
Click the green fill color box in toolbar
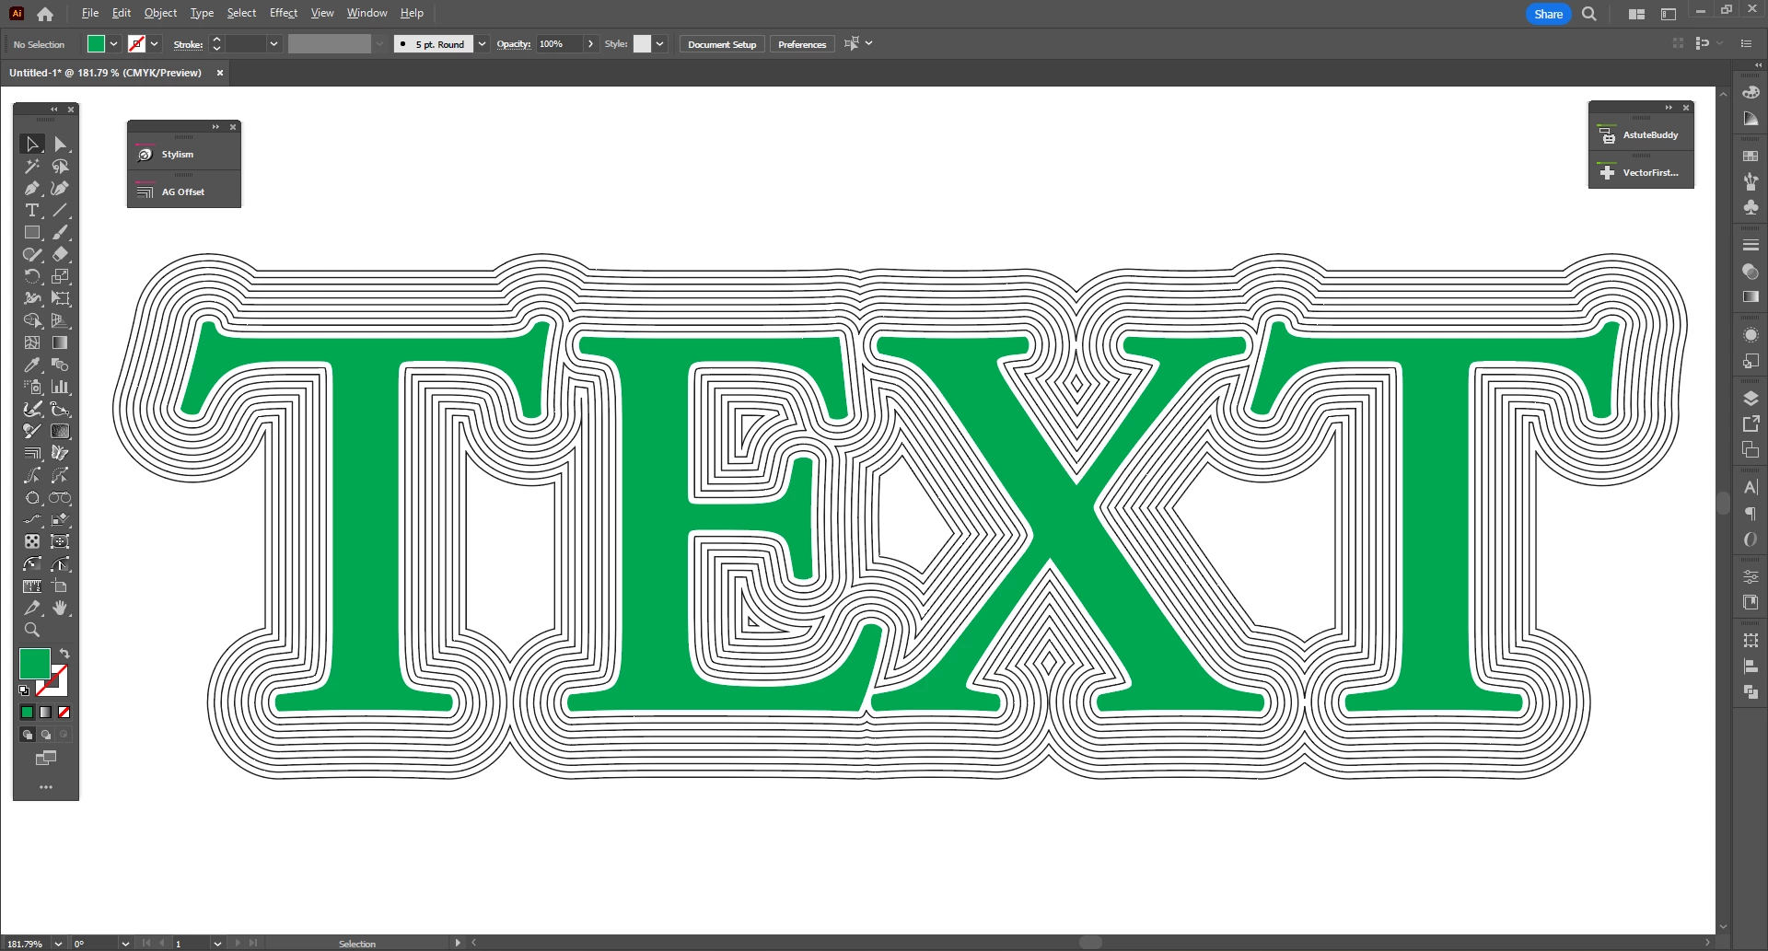coord(34,664)
